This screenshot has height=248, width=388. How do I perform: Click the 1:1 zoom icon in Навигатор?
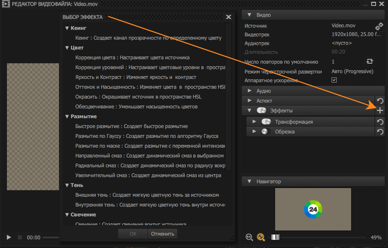(250, 237)
